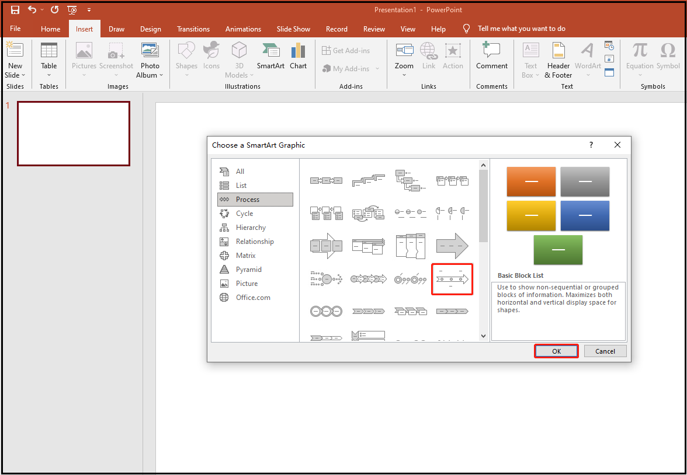This screenshot has width=687, height=475.
Task: Open the Design tab
Action: click(x=151, y=29)
